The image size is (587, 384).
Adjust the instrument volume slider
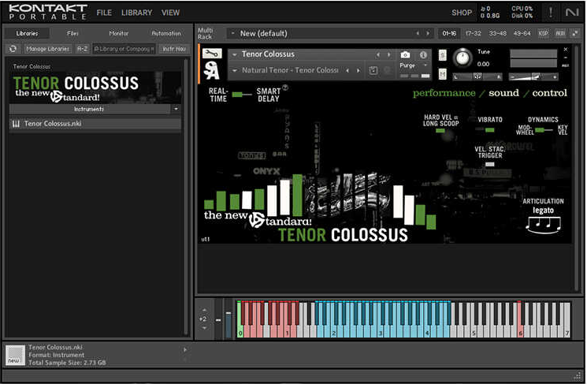tap(533, 76)
